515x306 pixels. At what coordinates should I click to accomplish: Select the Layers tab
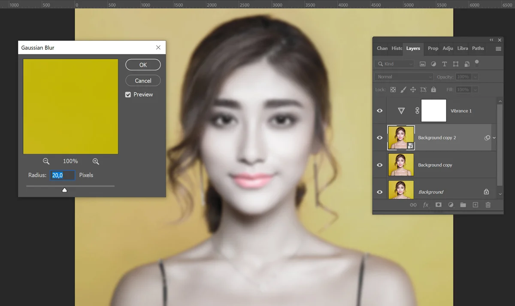(413, 48)
